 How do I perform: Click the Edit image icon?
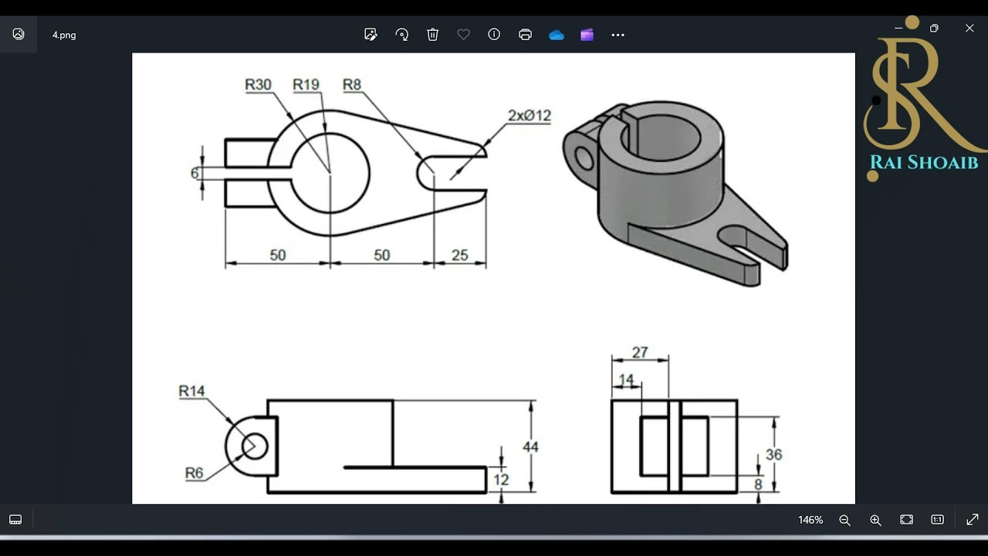click(370, 35)
